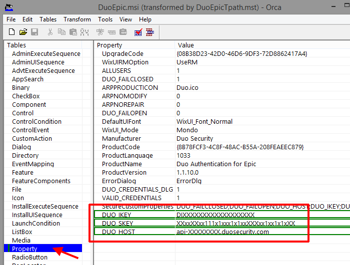Select the highlighted Property table
The image size is (350, 265).
(x=43, y=249)
